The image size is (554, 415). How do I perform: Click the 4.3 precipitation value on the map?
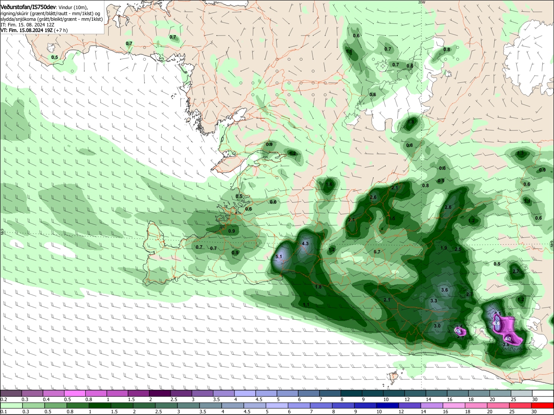(305, 243)
